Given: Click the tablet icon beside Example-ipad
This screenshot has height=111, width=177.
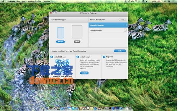Looking at the screenshot, I should (125, 30).
